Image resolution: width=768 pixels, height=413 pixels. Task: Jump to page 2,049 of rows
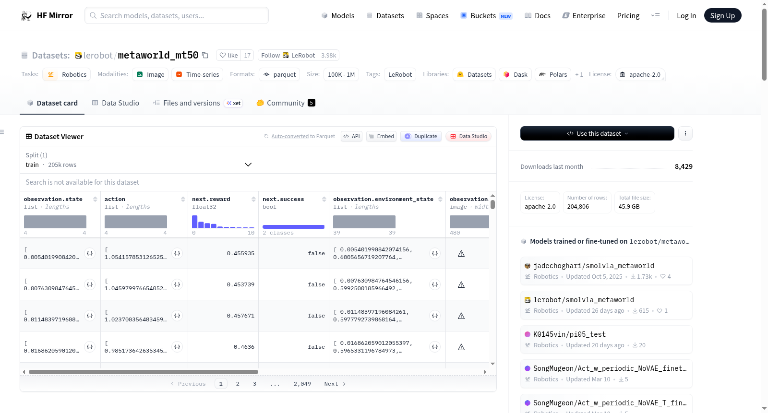pos(302,384)
